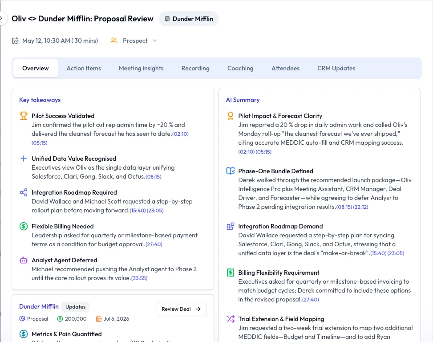Open the Recording tab
433x342 pixels.
(x=195, y=68)
